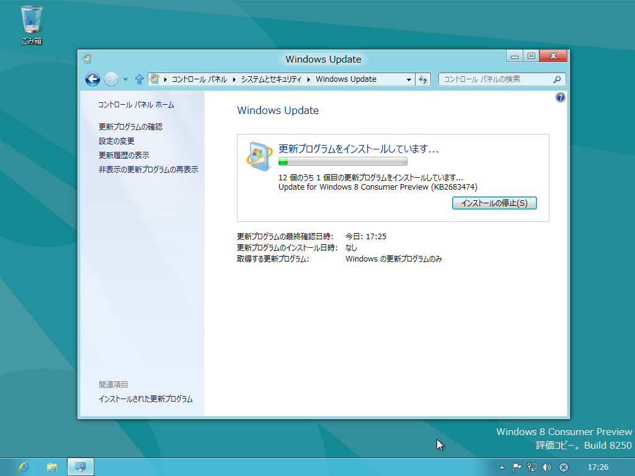Viewport: 635px width, 476px height.
Task: Open 非表示の更新プログラムの再表示 link
Action: click(x=149, y=170)
